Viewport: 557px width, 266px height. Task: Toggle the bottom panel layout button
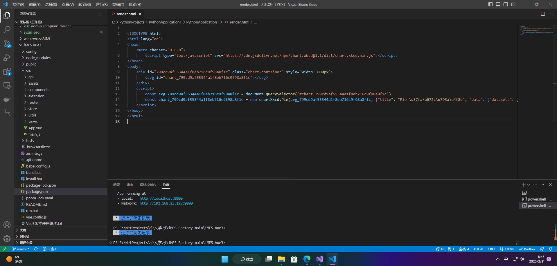(498, 4)
